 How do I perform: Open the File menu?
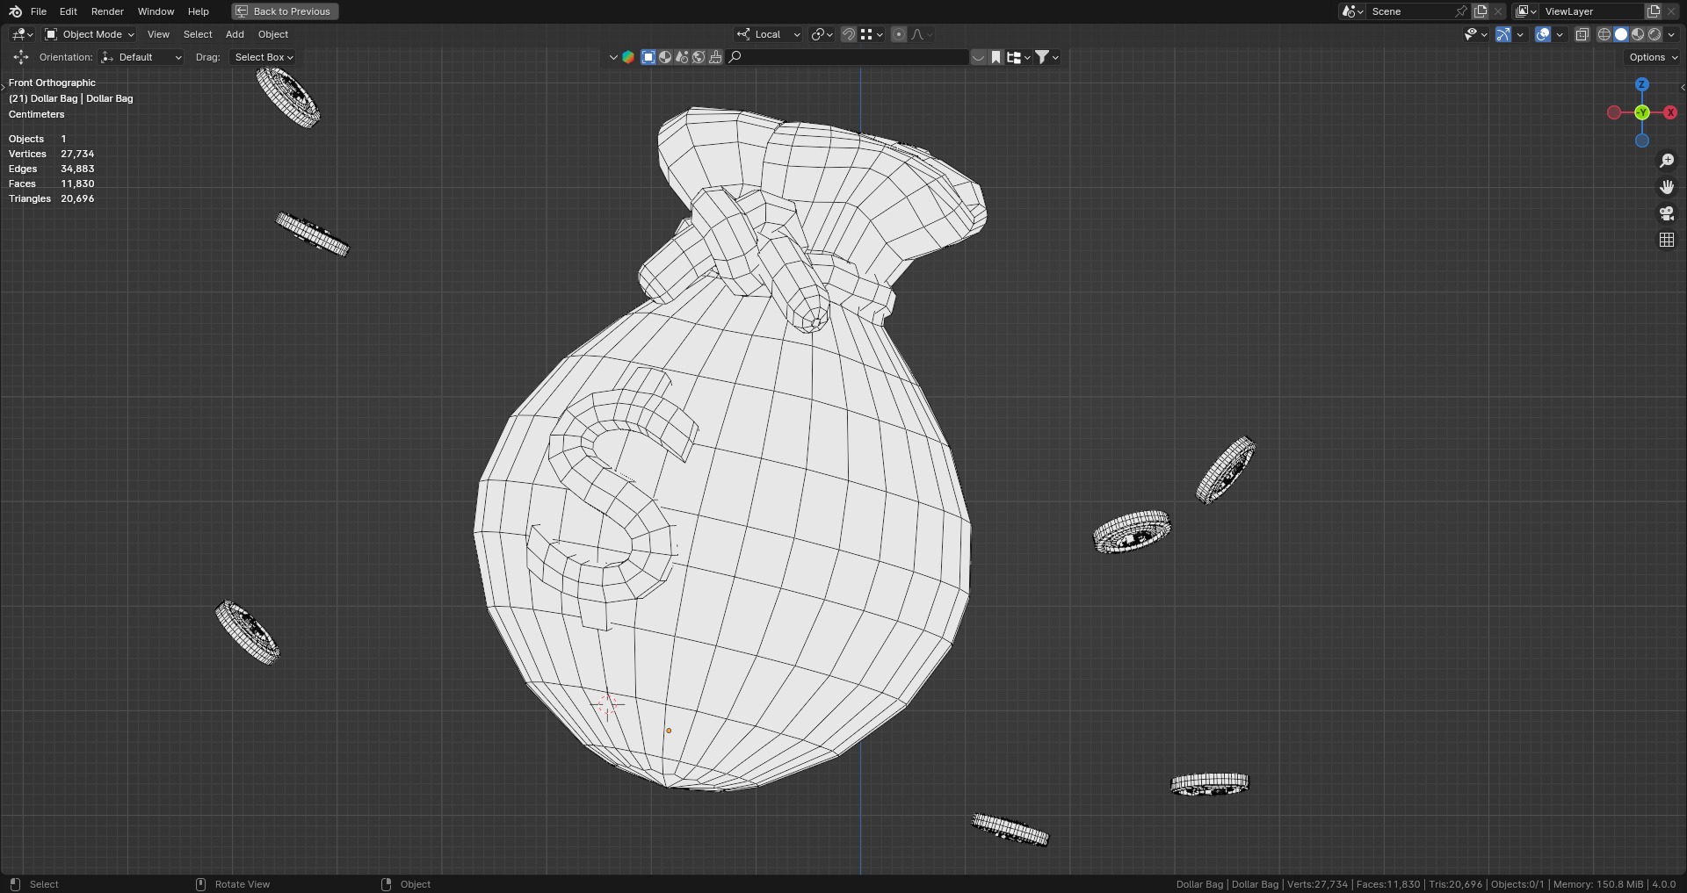click(x=39, y=11)
